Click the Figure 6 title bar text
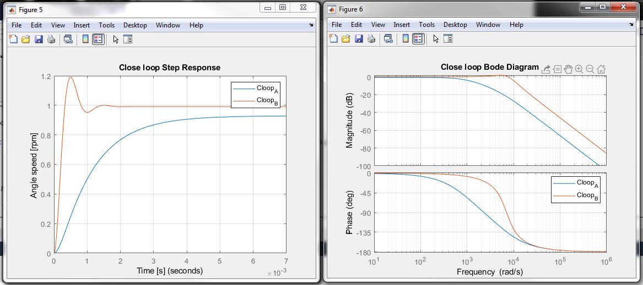This screenshot has height=285, width=643. click(x=350, y=9)
